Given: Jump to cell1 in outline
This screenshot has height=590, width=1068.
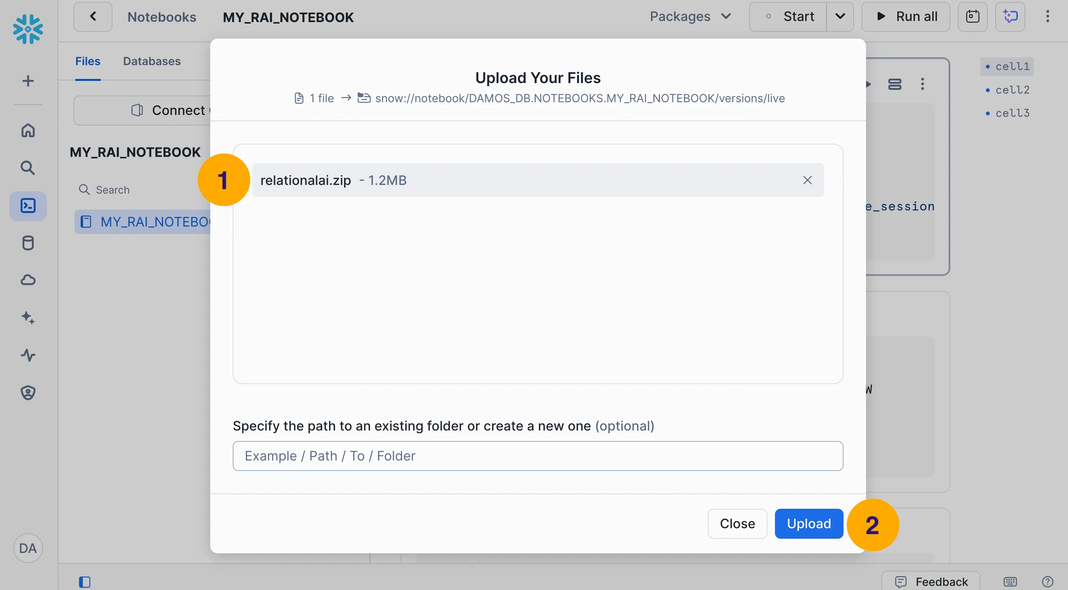Looking at the screenshot, I should tap(1007, 66).
